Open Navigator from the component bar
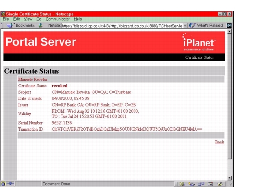 182,184
